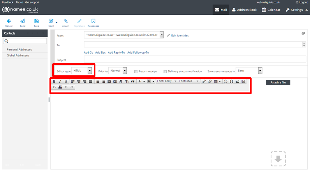
Task: Click the Add Bcc link
Action: (100, 52)
